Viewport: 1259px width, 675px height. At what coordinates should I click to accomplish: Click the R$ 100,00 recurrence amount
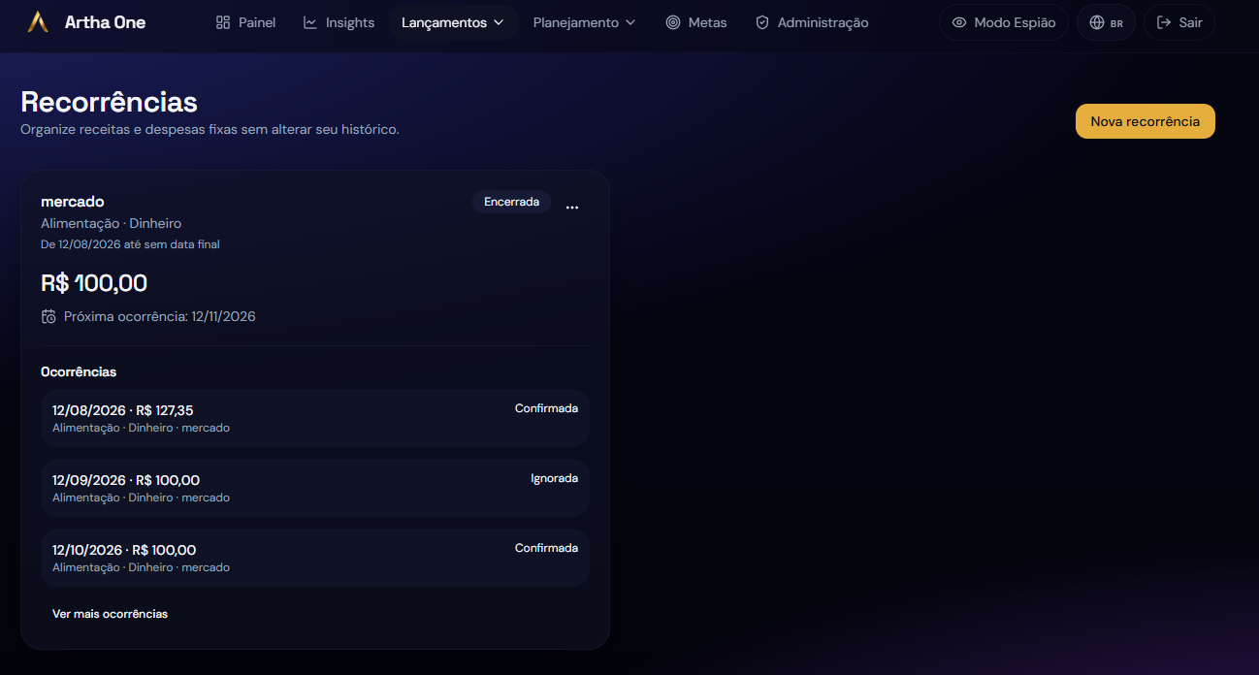(x=94, y=283)
